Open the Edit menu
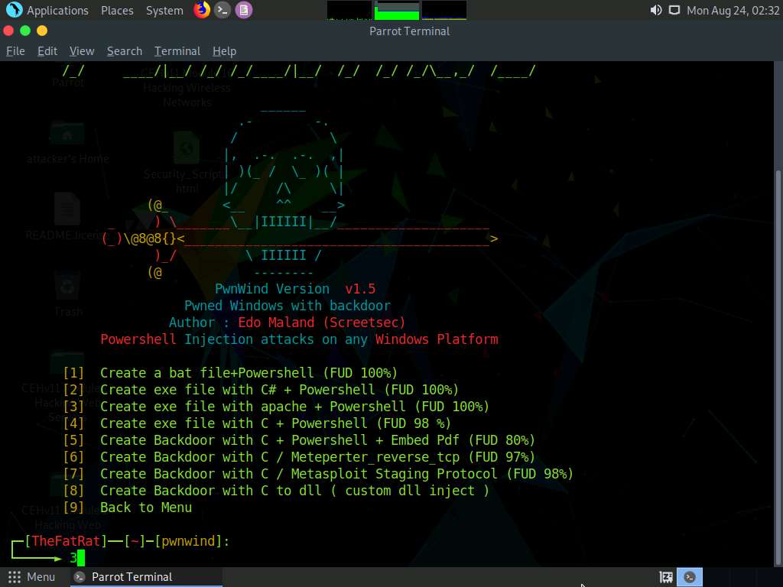Viewport: 783px width, 587px height. click(47, 51)
